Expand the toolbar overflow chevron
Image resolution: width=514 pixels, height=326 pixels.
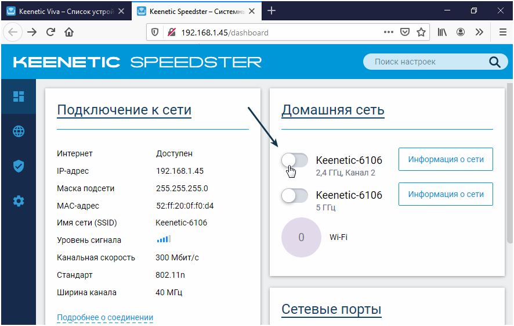479,33
